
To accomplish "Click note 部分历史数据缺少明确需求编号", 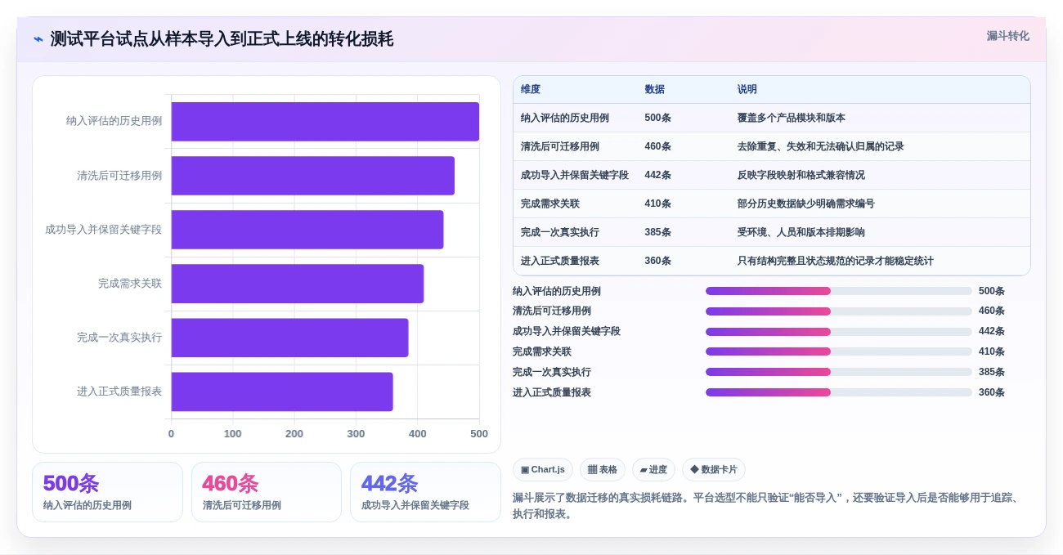I will coord(806,204).
